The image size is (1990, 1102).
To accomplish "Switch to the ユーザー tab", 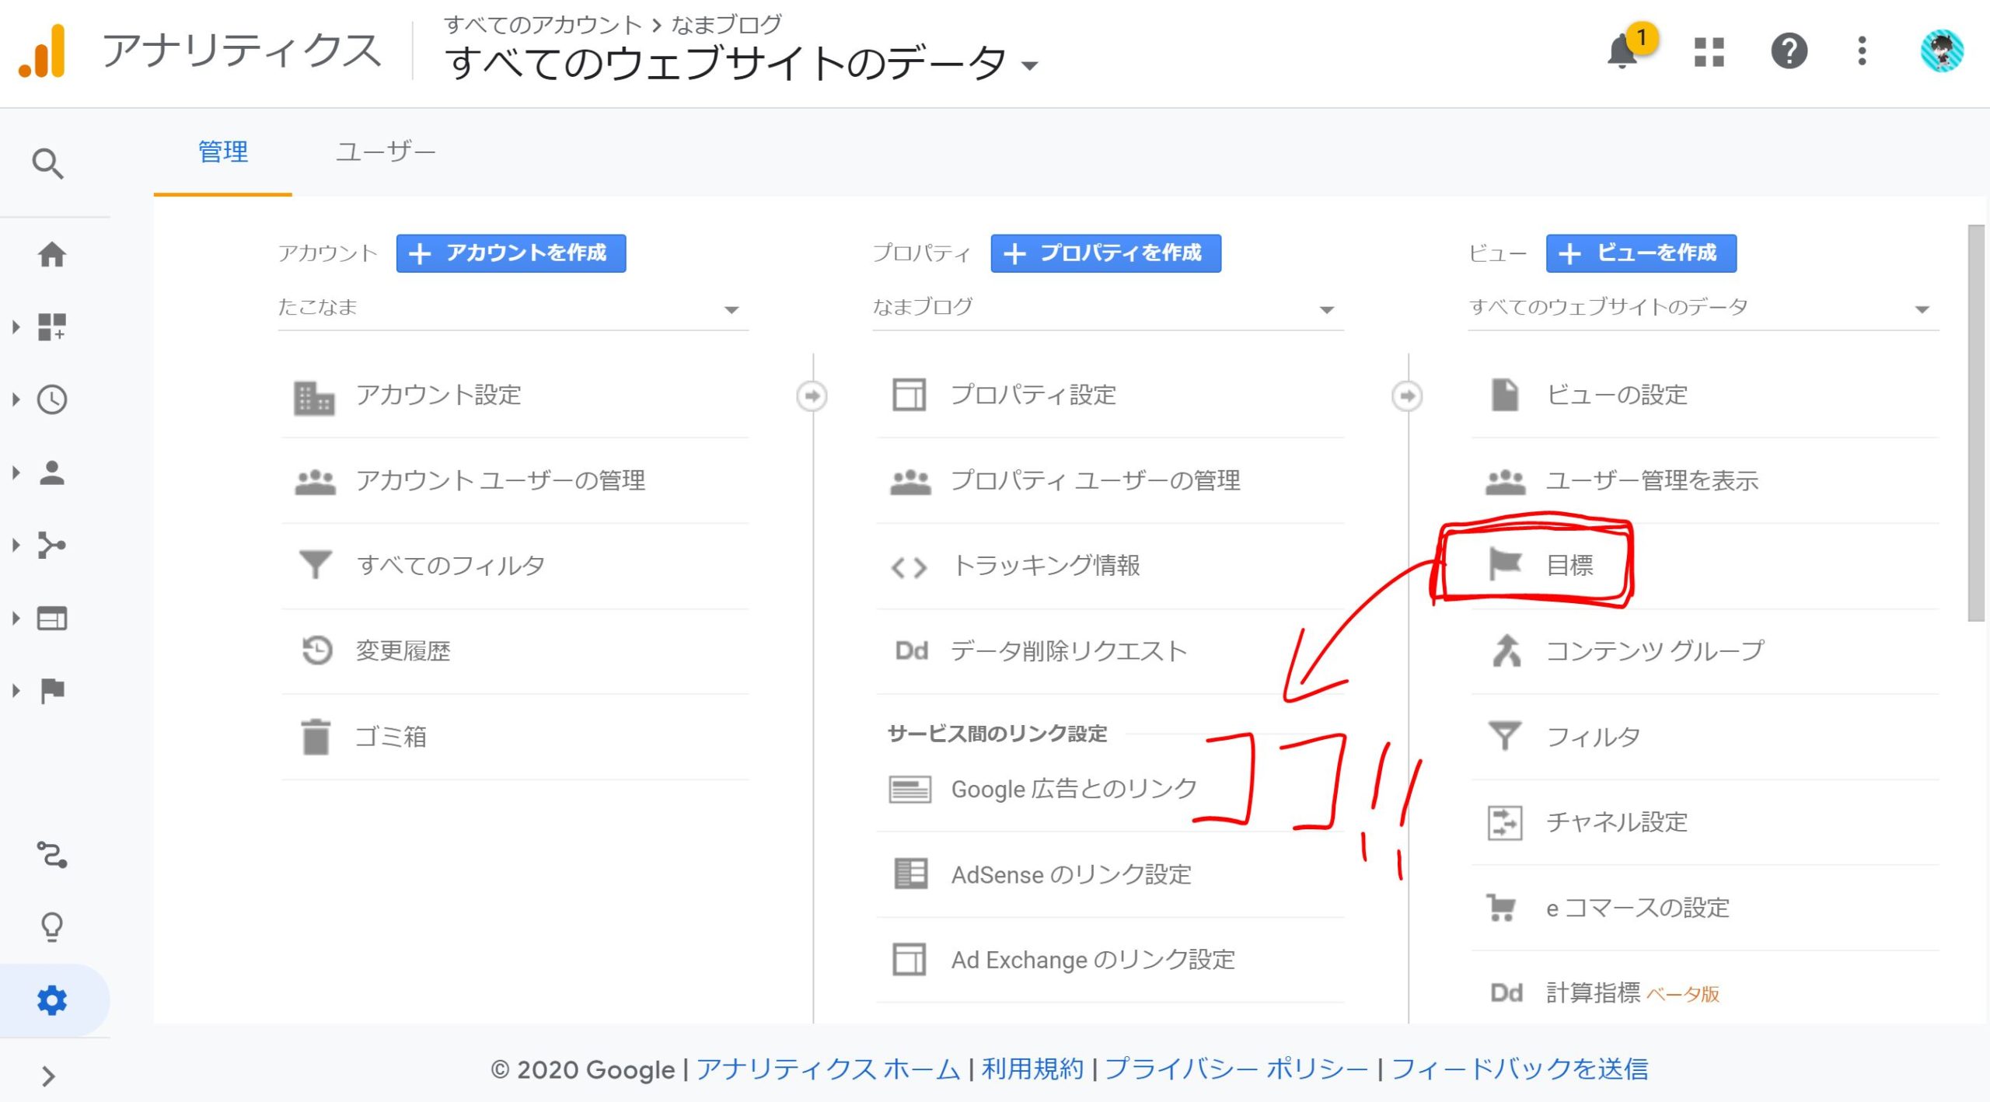I will [x=386, y=152].
